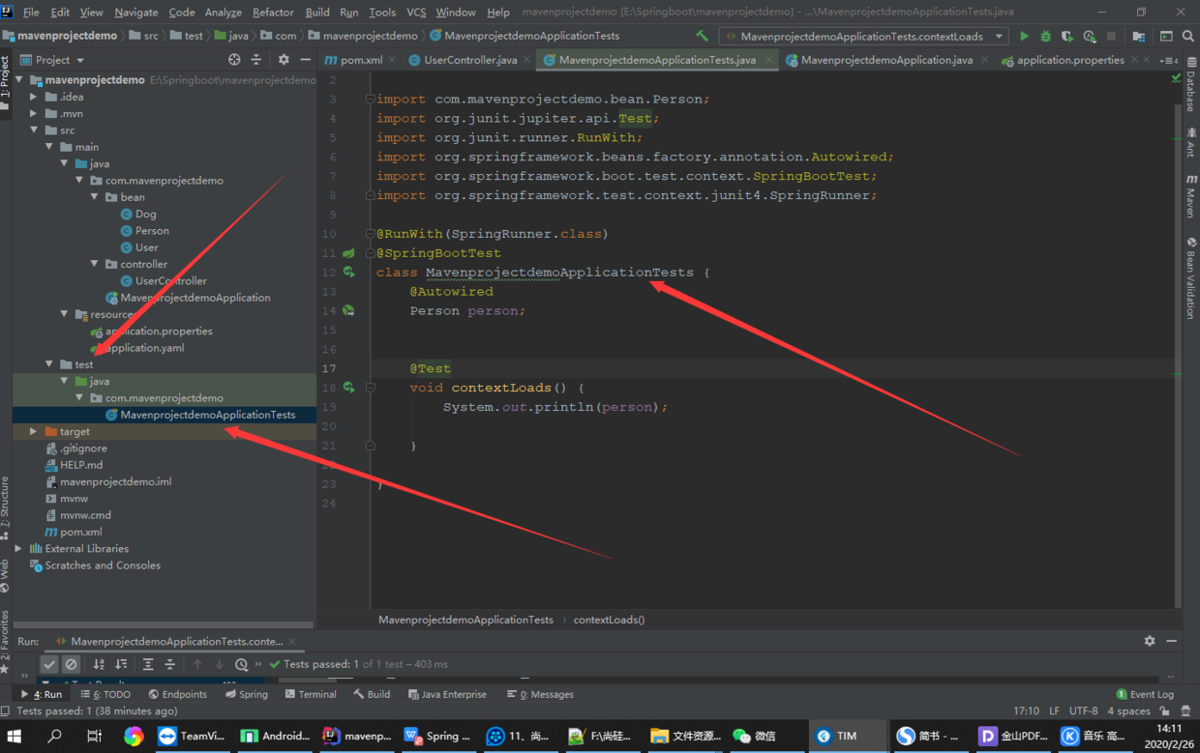
Task: Click the '4 spaces' indent indicator in status bar
Action: coord(1128,710)
